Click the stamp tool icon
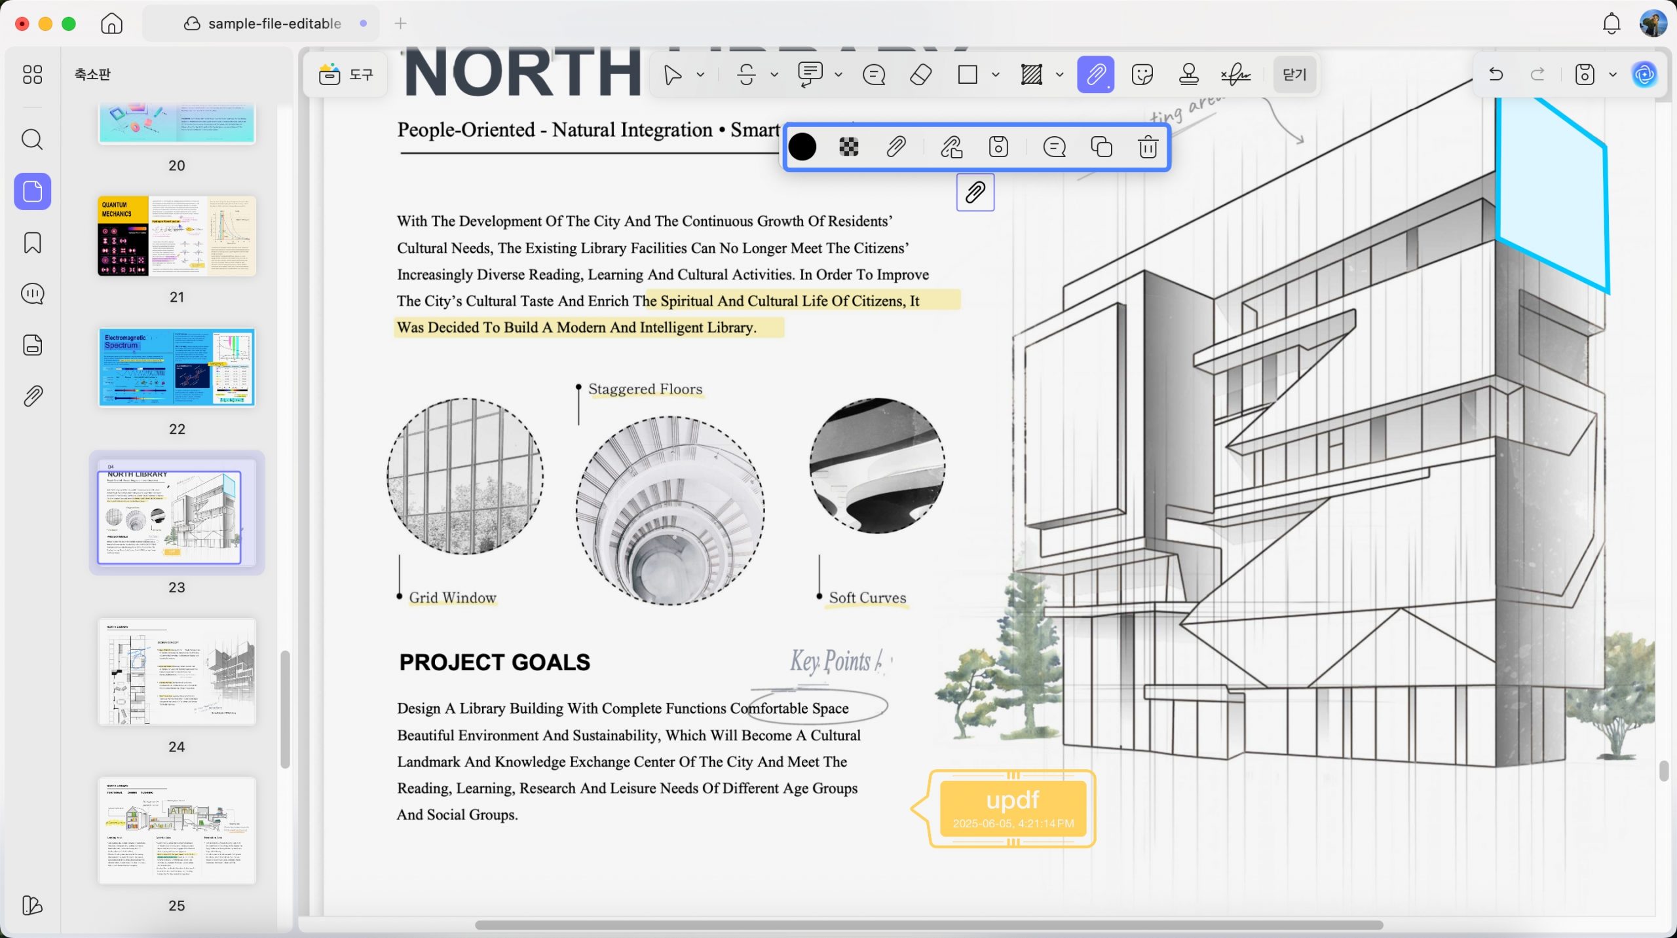 pos(1188,75)
